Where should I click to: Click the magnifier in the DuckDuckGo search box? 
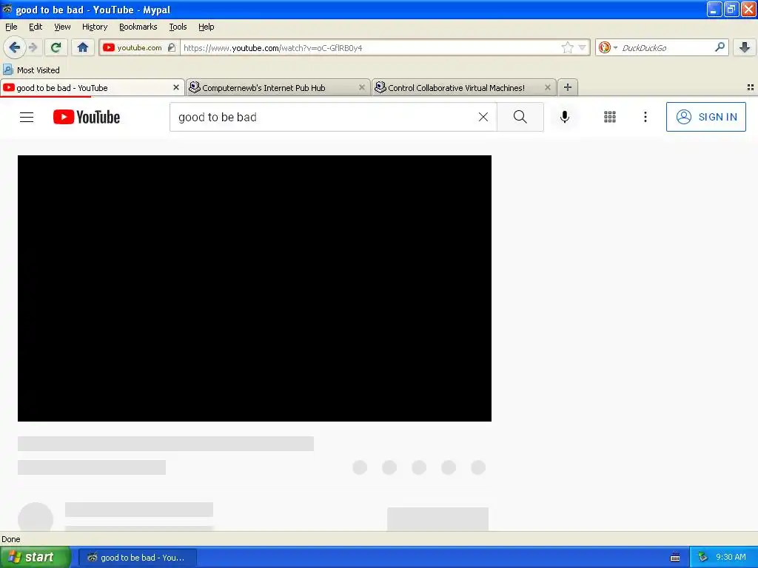tap(720, 47)
